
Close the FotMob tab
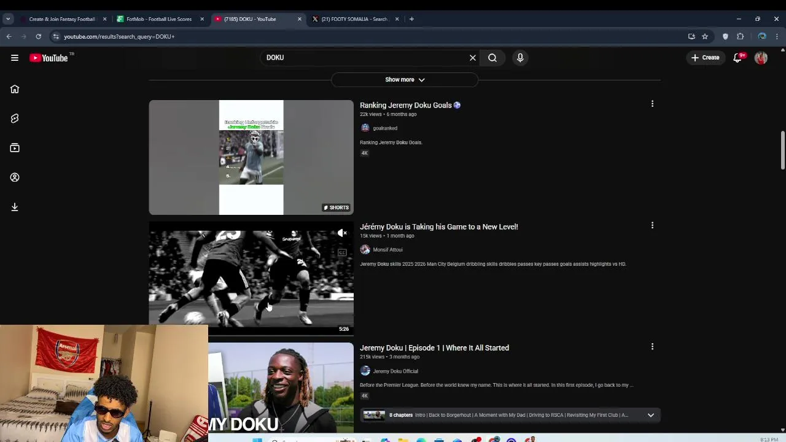[202, 19]
